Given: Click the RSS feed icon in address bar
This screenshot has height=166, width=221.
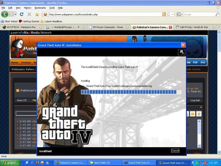Looking at the screenshot, I should click(164, 14).
